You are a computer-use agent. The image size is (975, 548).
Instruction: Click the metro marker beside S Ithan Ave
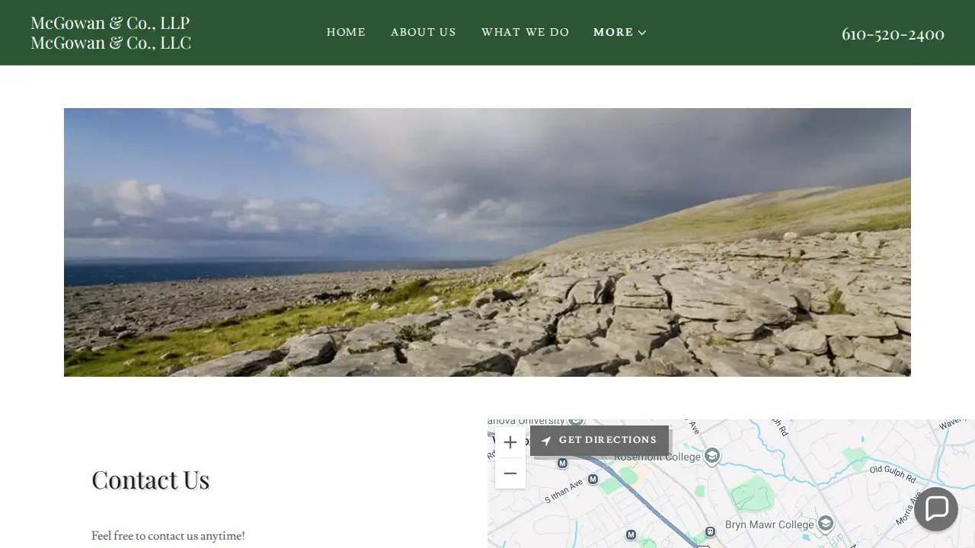(593, 479)
